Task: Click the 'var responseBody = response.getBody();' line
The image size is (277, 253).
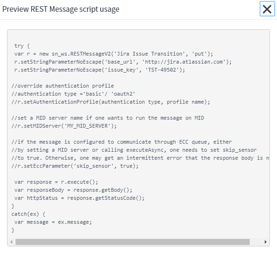Action: pos(73,190)
